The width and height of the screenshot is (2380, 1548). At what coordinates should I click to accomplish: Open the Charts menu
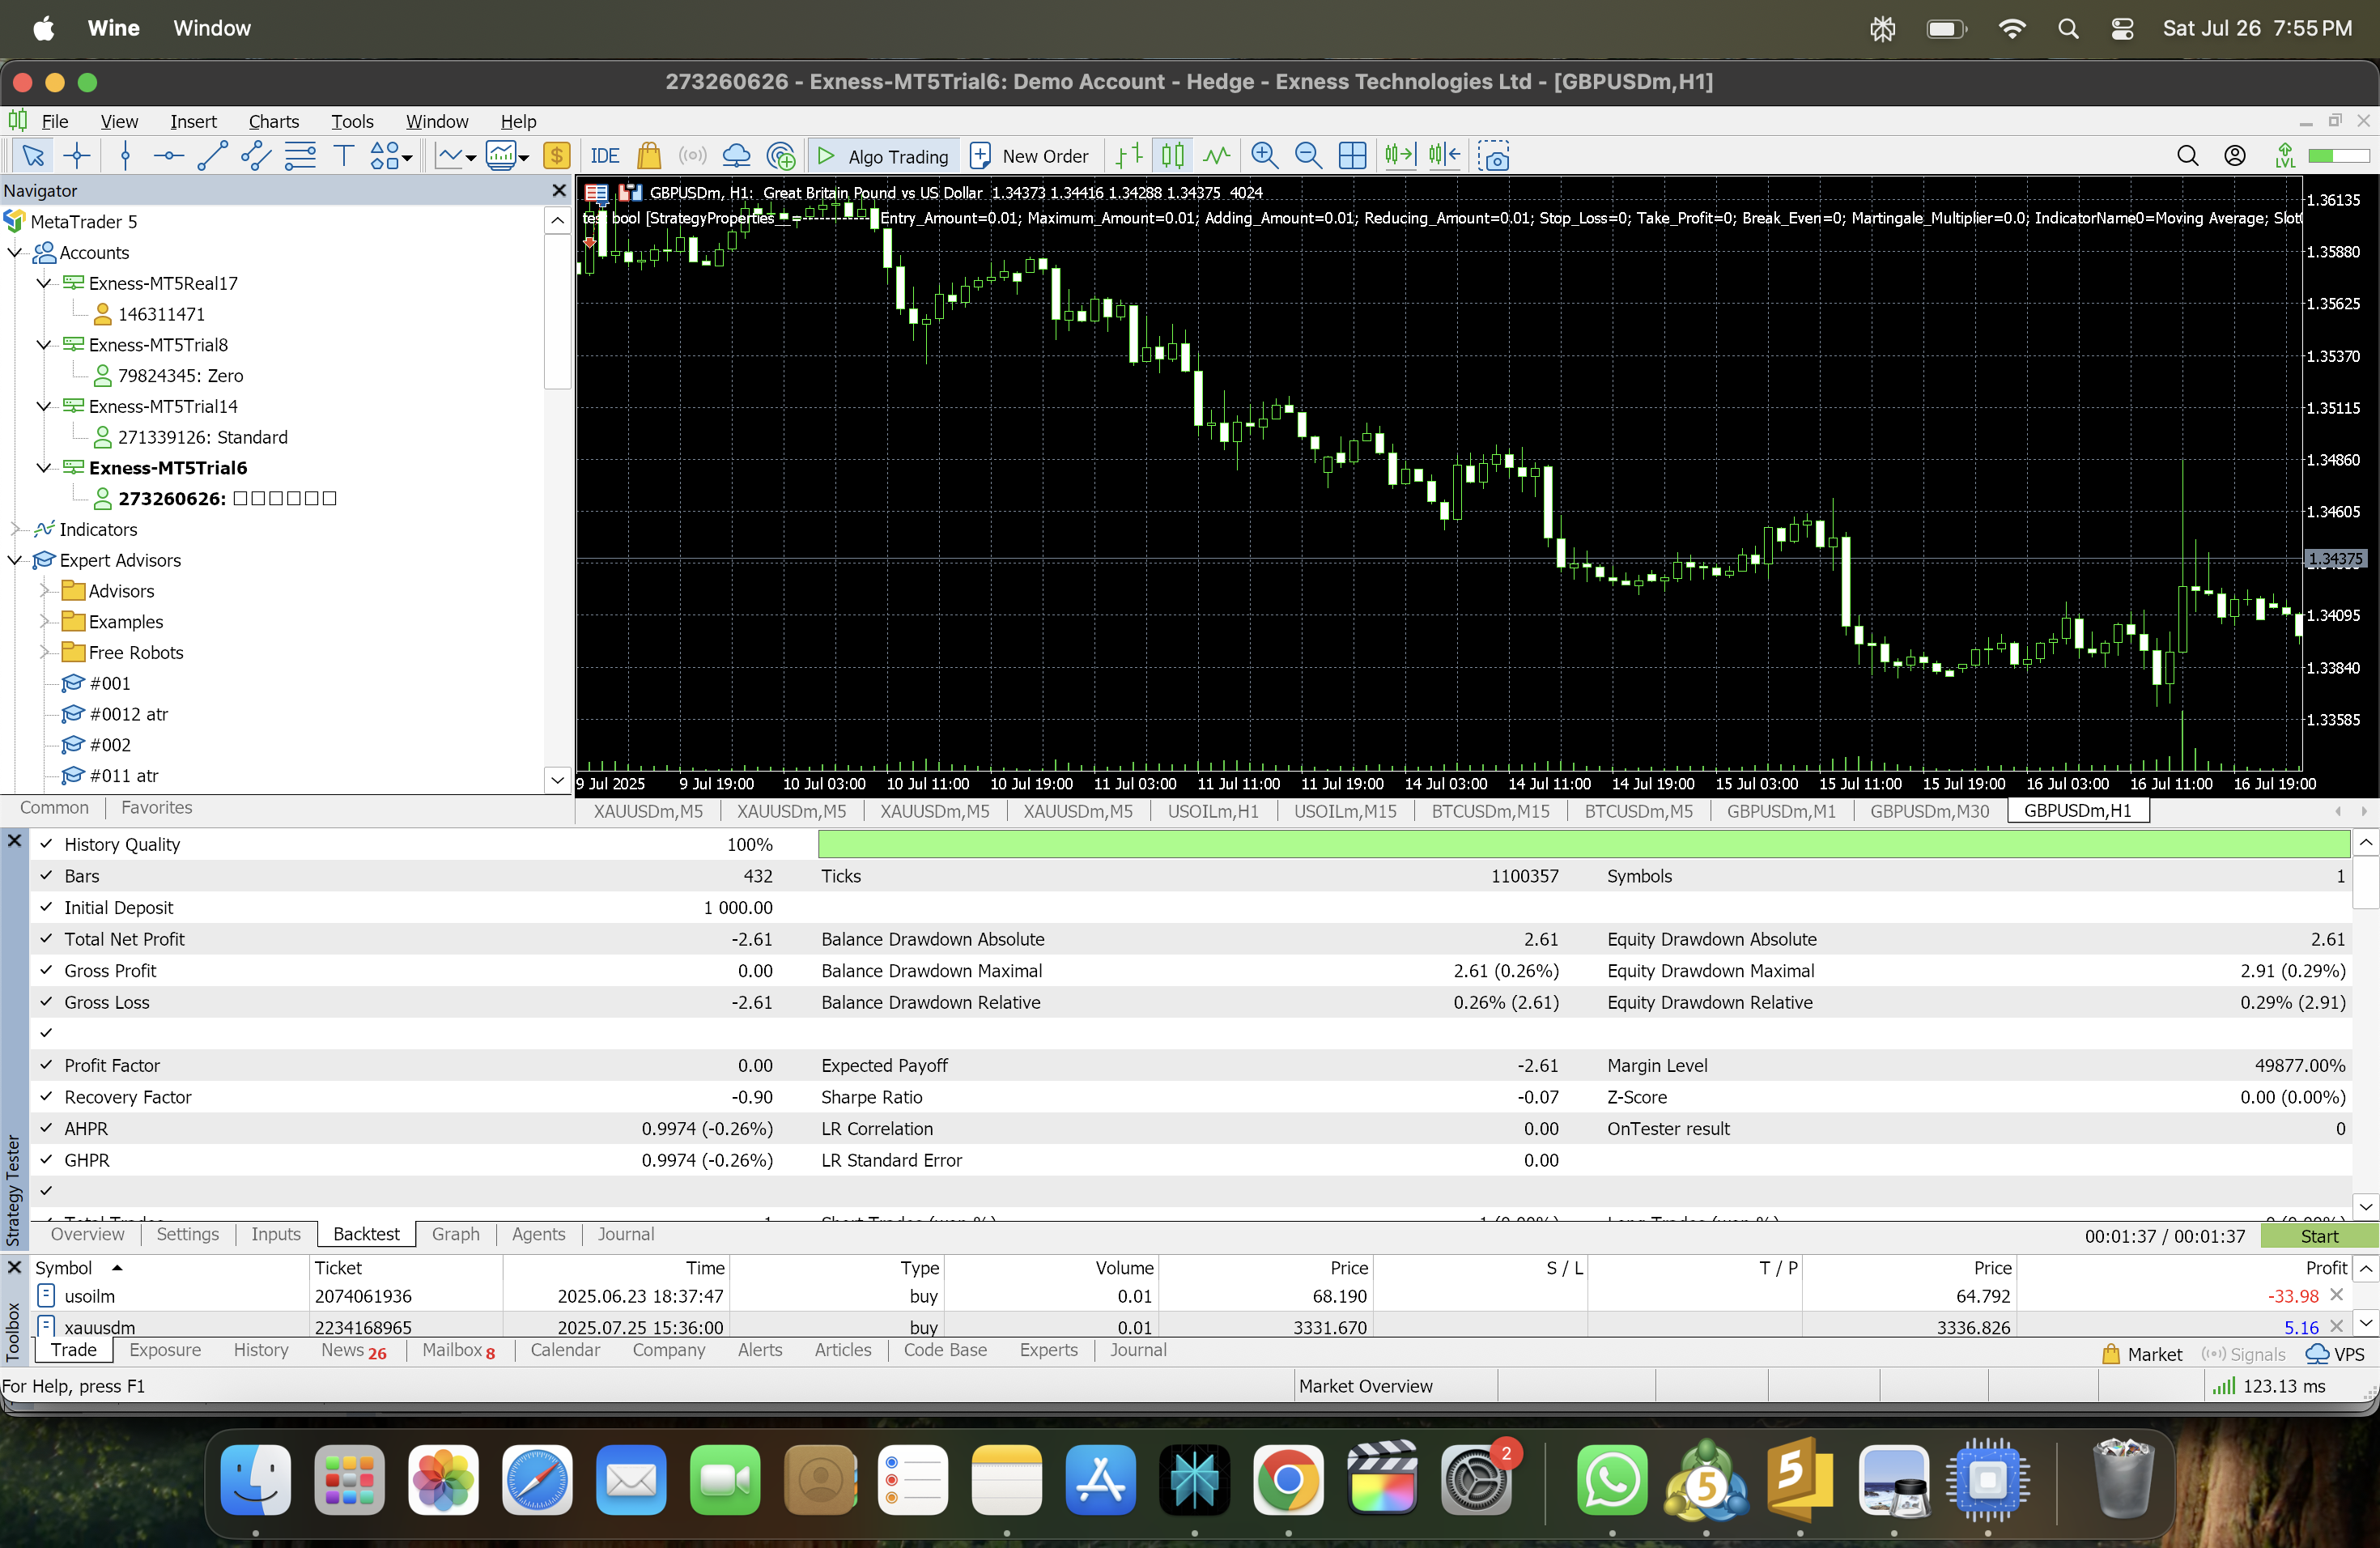tap(274, 121)
